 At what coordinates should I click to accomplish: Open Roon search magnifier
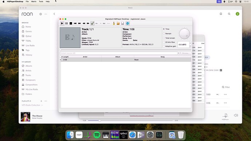(229, 14)
